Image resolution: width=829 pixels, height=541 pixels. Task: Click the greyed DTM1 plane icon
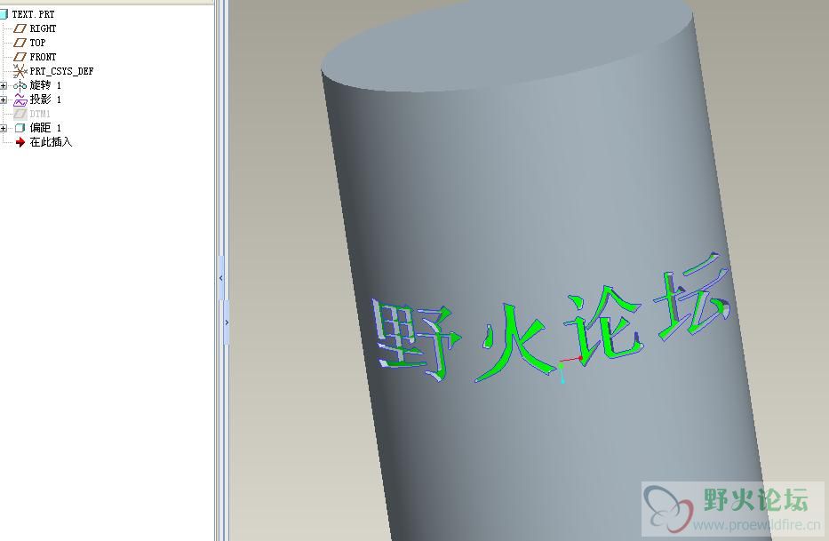click(20, 114)
